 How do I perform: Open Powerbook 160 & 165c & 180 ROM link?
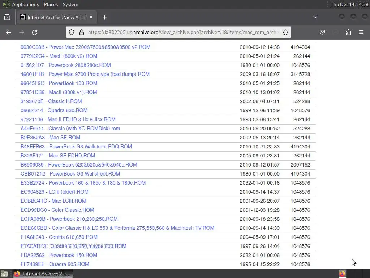83,183
